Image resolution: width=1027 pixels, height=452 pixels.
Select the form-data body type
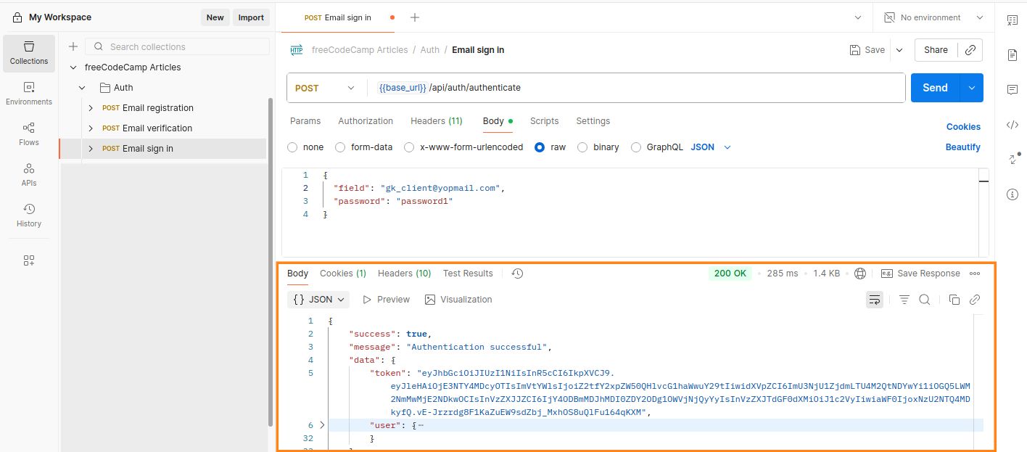coord(340,147)
